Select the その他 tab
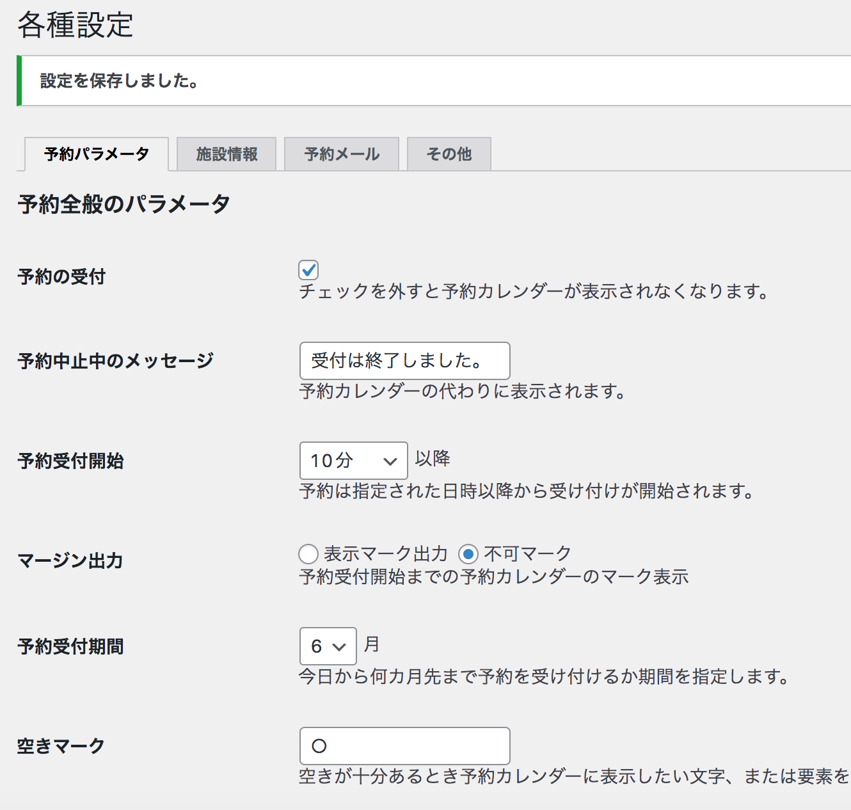 pos(449,154)
